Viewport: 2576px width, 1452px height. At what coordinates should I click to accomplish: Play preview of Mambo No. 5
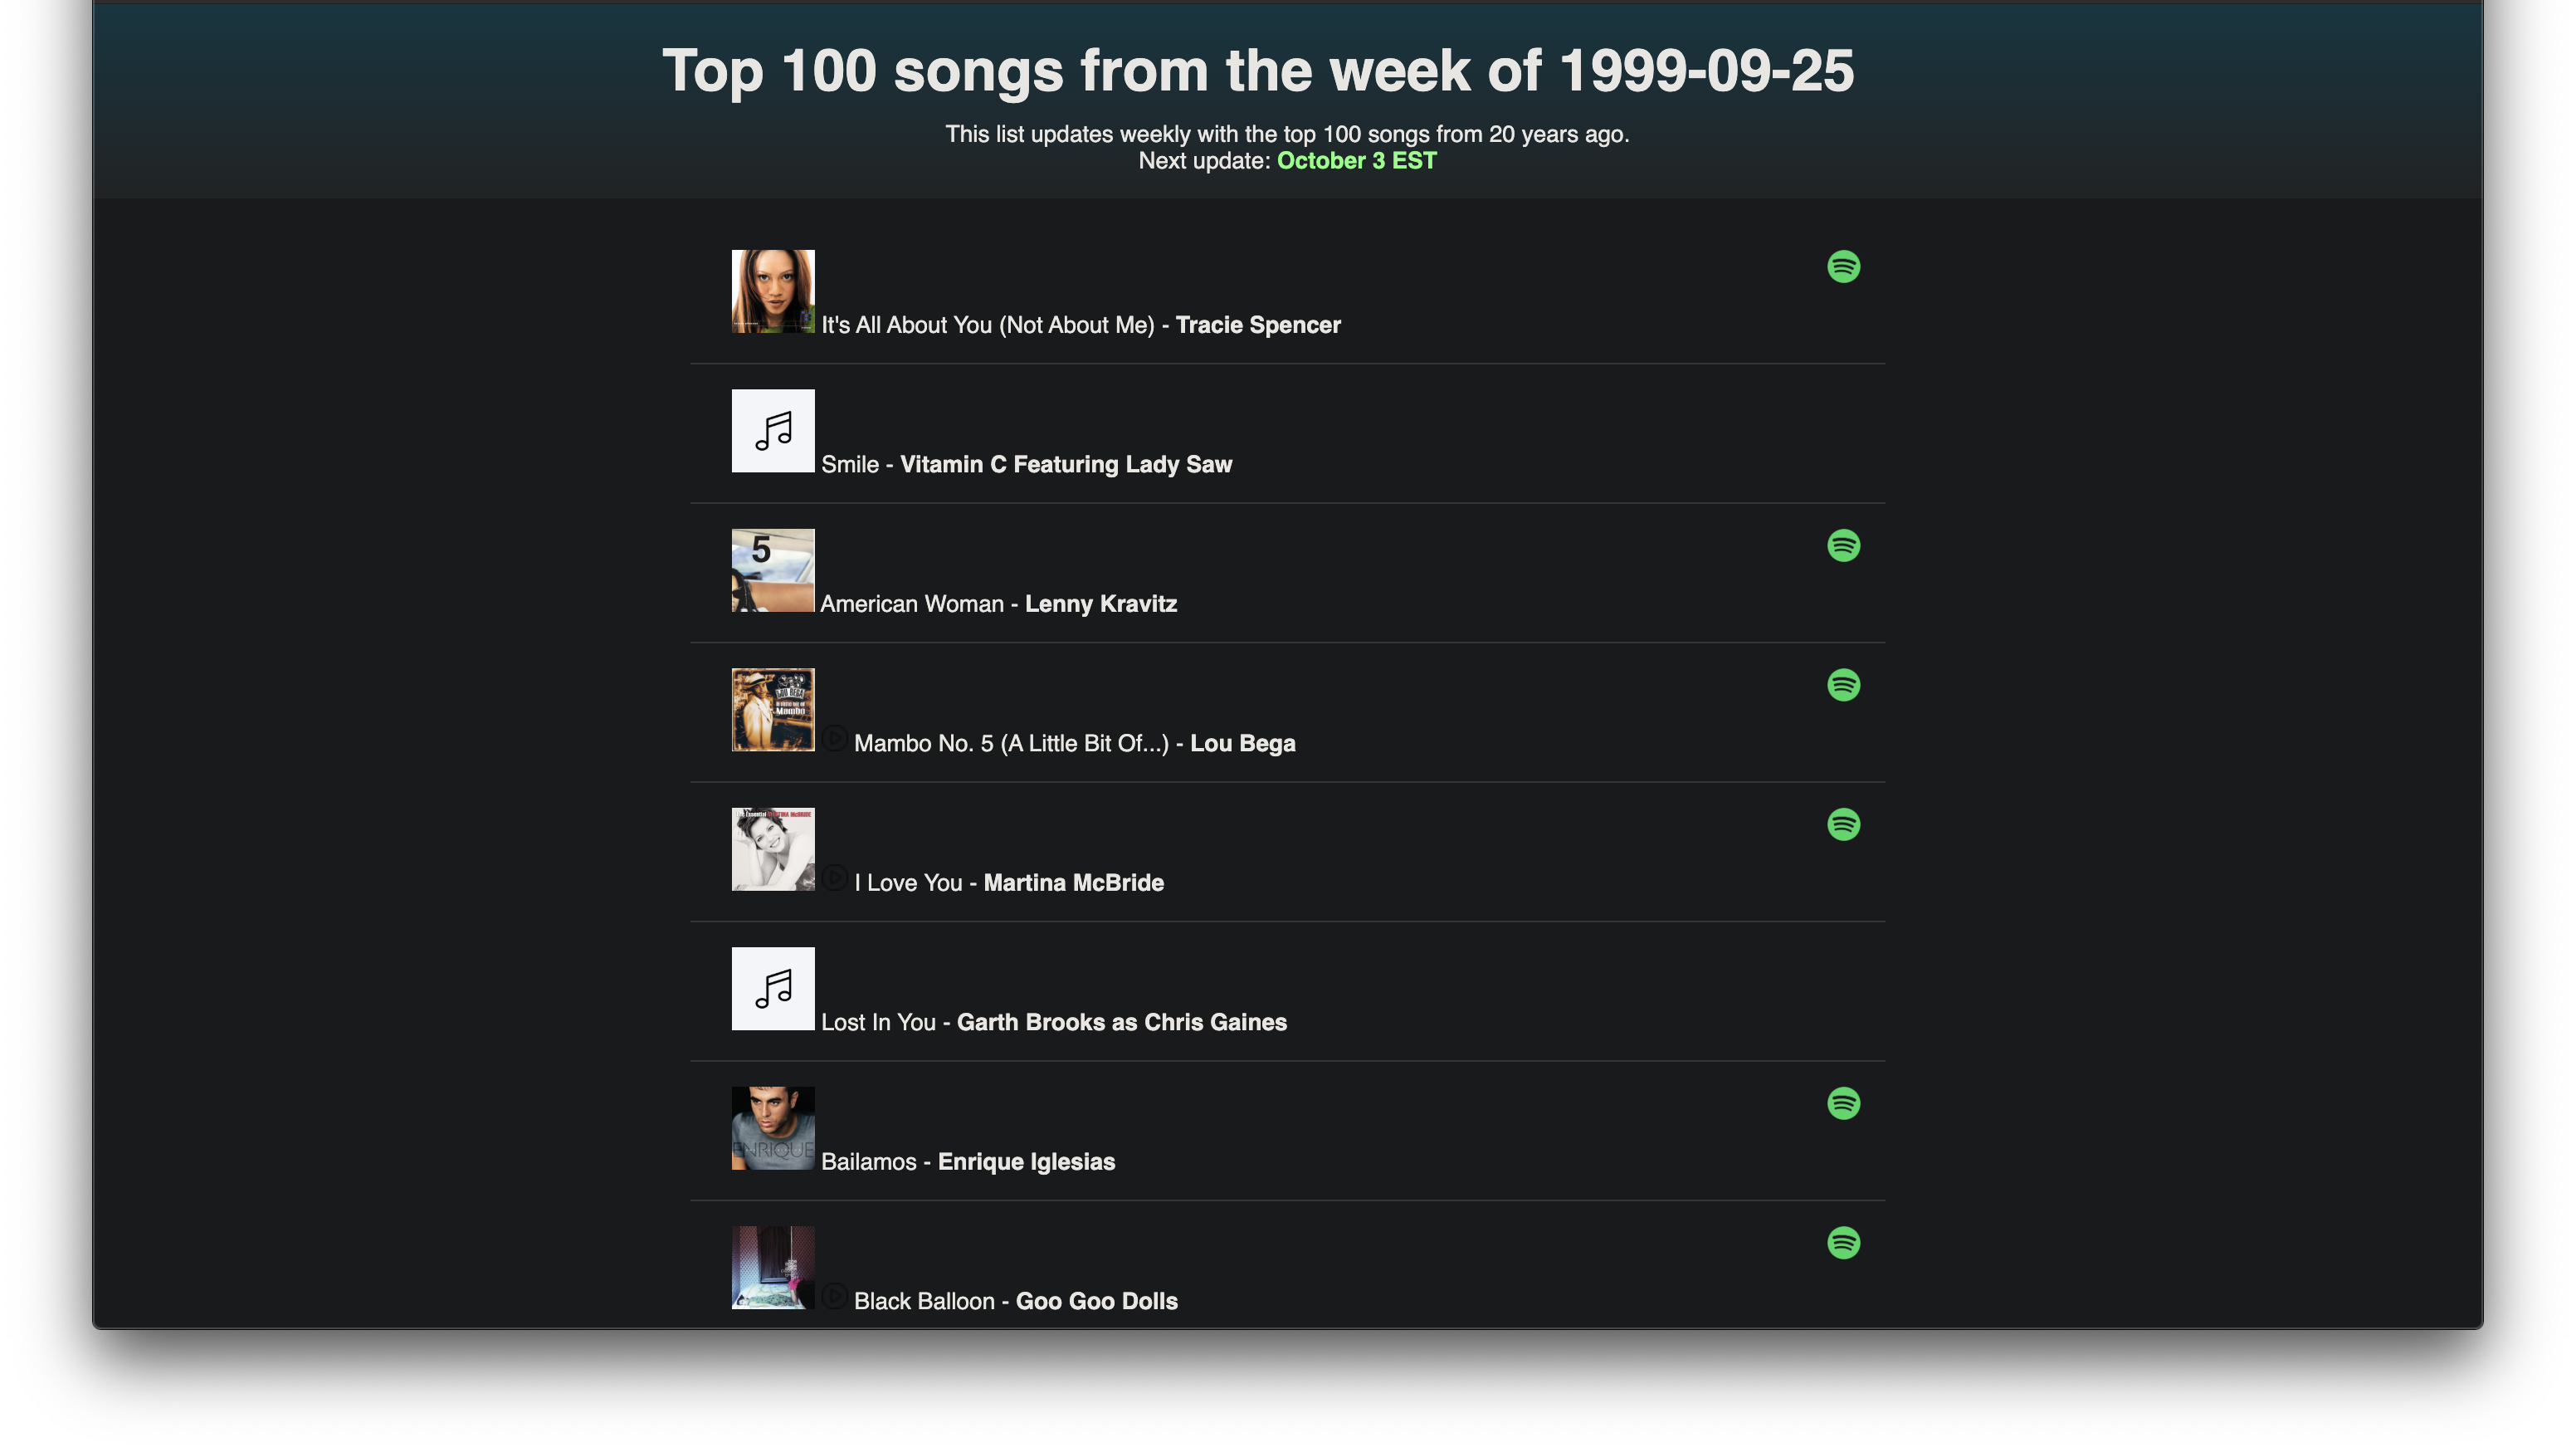coord(834,739)
